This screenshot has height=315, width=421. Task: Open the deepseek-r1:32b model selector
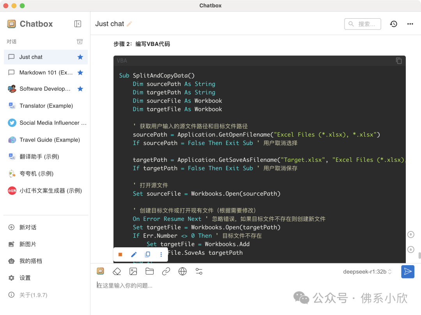[367, 271]
